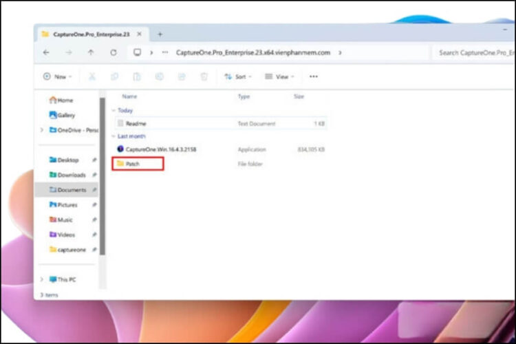Open the address bar ellipsis breadcrumb

(x=165, y=52)
